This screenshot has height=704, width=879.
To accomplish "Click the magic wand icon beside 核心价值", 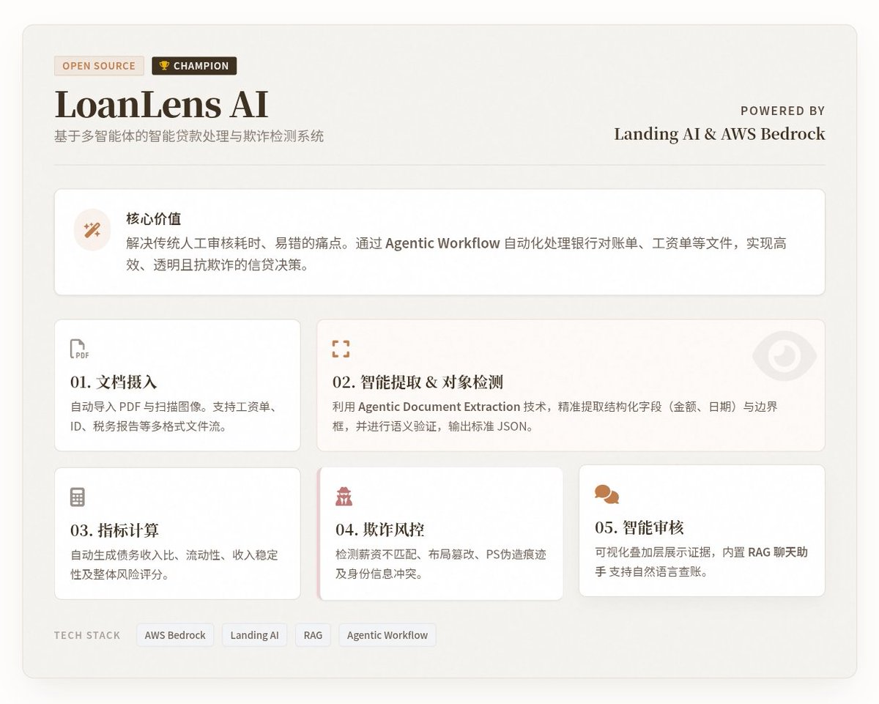I will (x=92, y=230).
